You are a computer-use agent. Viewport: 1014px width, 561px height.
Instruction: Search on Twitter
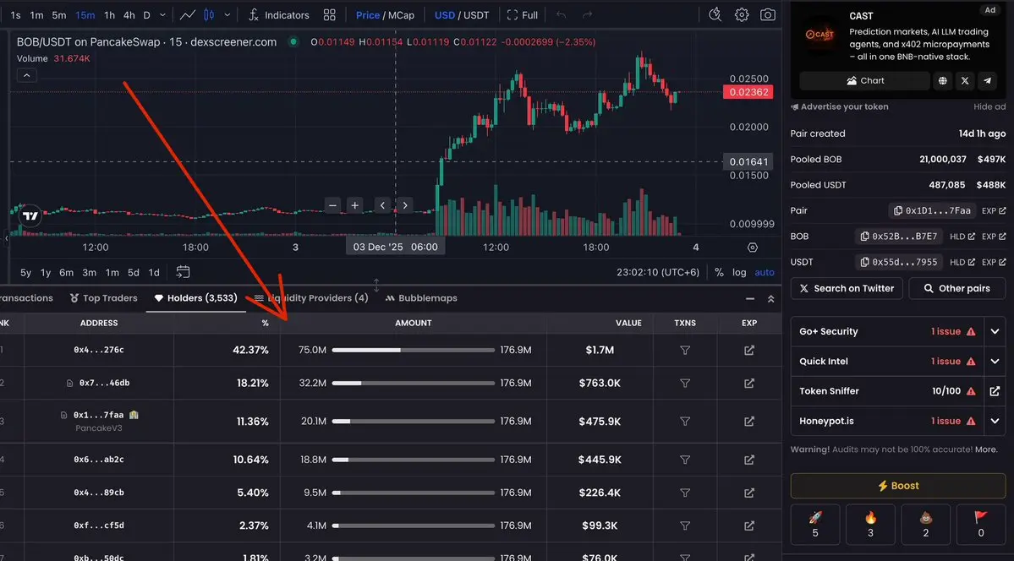[x=847, y=288]
